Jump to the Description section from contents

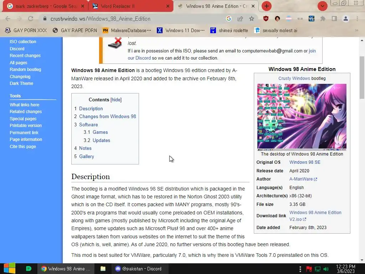91,108
